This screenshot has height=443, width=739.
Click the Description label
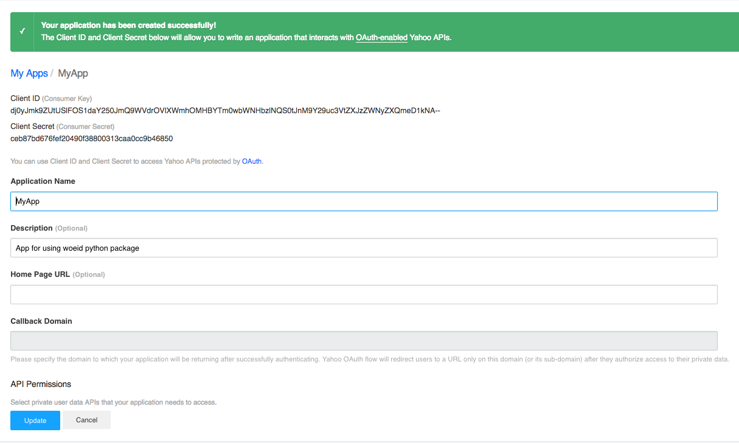(32, 228)
